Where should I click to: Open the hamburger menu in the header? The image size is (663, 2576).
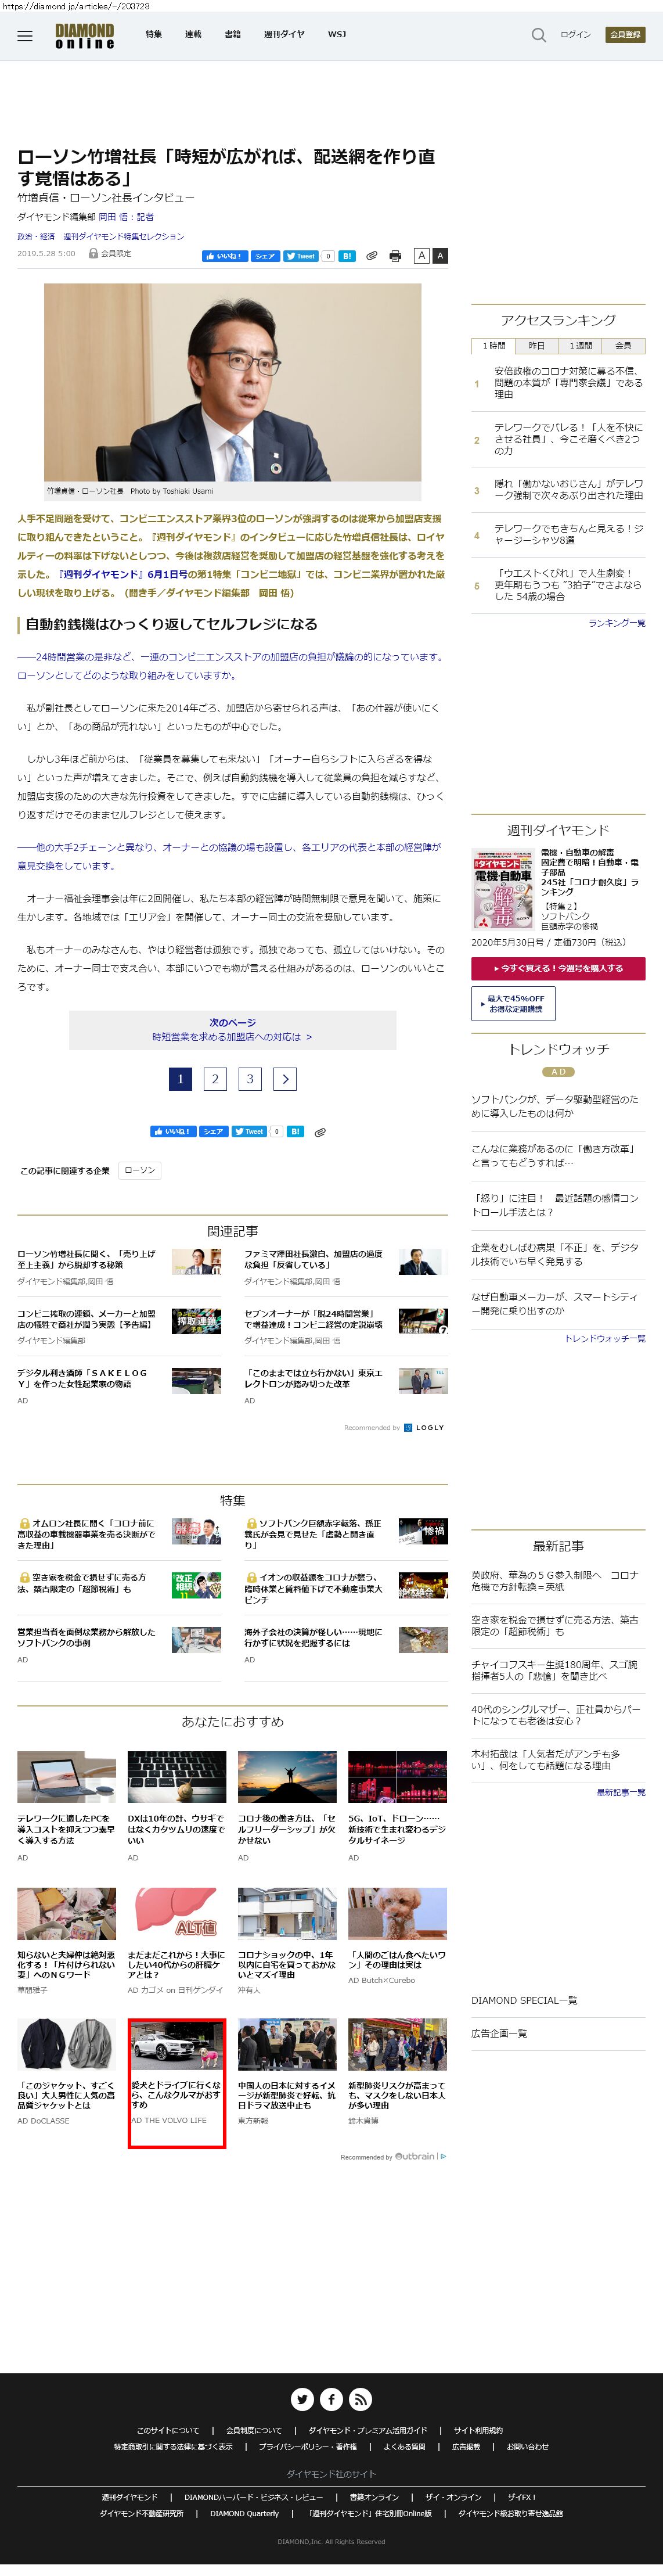[x=25, y=36]
